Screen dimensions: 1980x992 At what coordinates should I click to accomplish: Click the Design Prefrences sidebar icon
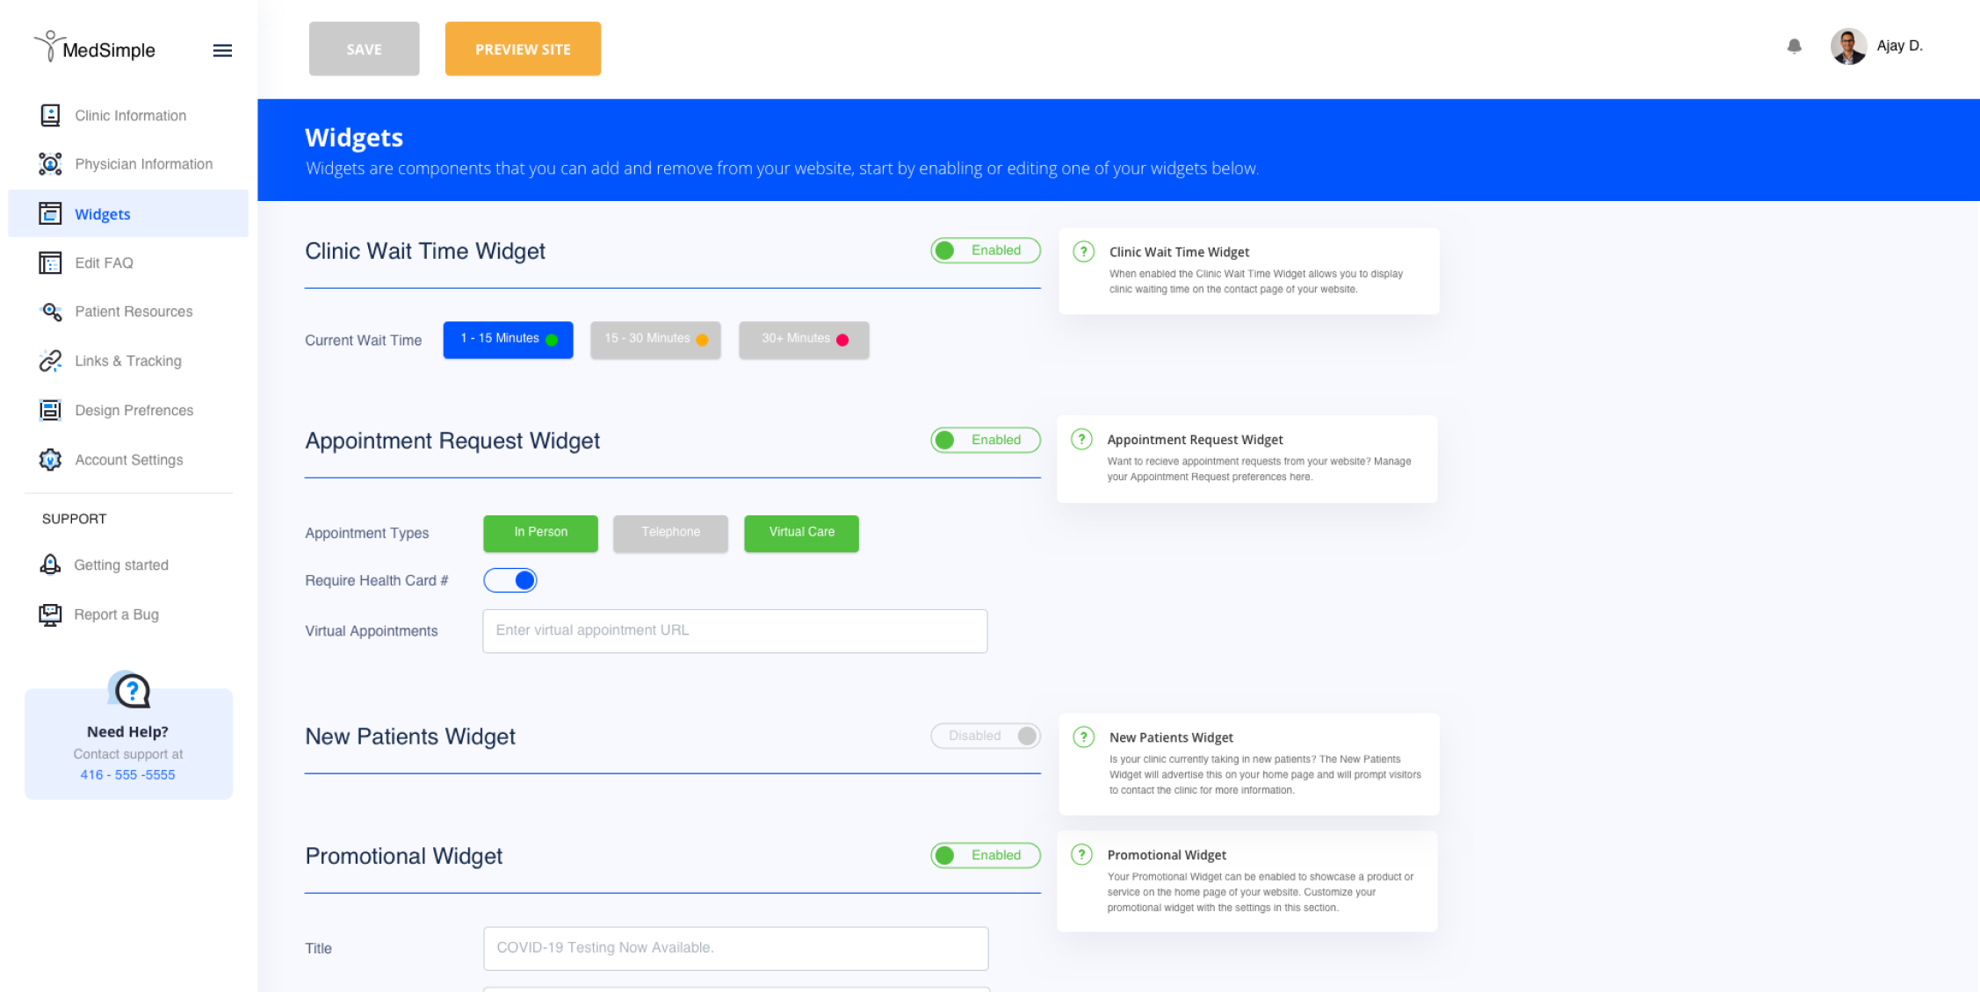(50, 410)
